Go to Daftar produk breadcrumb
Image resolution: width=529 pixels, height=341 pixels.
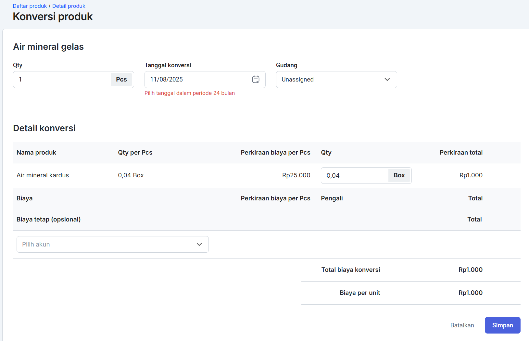(x=30, y=6)
